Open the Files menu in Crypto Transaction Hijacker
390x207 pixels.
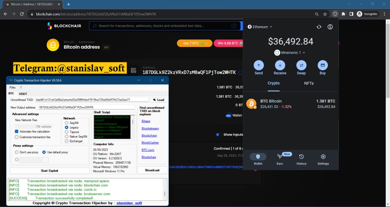pyautogui.click(x=12, y=87)
